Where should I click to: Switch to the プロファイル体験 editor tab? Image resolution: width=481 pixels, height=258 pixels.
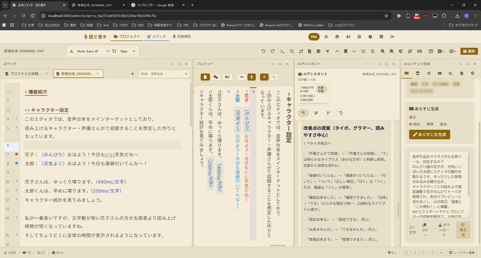(25, 73)
